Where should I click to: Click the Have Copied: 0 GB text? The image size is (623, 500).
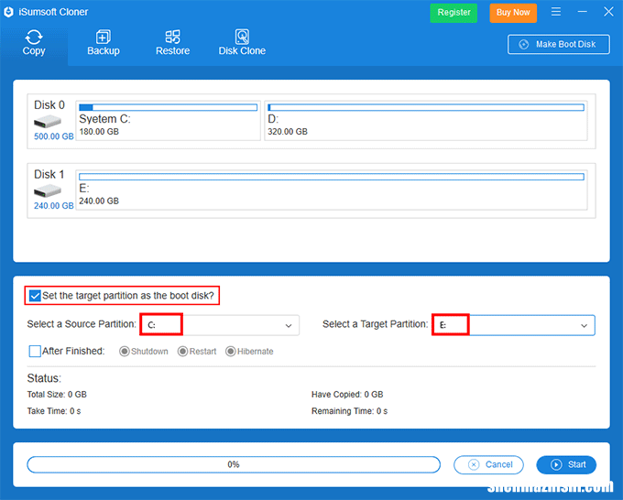(x=347, y=395)
